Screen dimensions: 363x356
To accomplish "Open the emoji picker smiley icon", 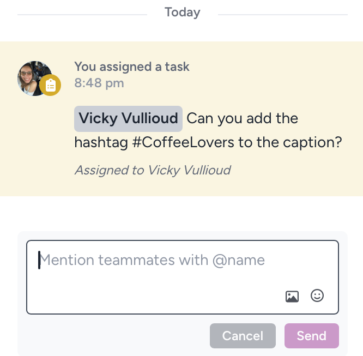I will [317, 295].
